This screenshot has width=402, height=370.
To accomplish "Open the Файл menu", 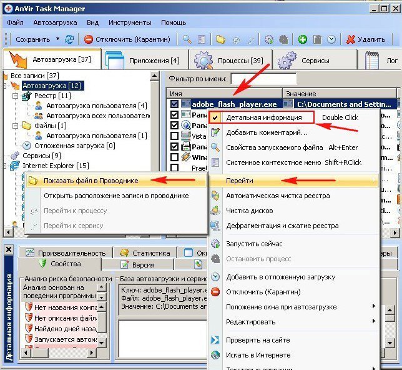I will pos(15,22).
